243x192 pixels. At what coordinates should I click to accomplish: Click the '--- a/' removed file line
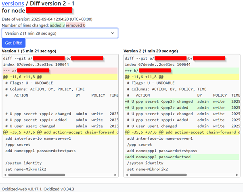(x=60, y=71)
